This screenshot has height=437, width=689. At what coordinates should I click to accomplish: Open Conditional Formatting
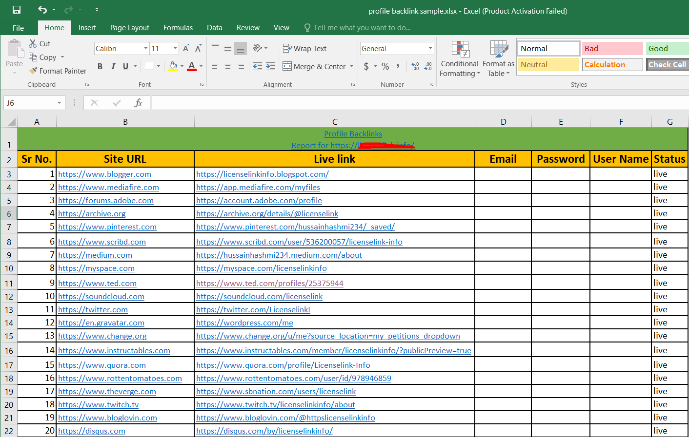click(x=459, y=58)
